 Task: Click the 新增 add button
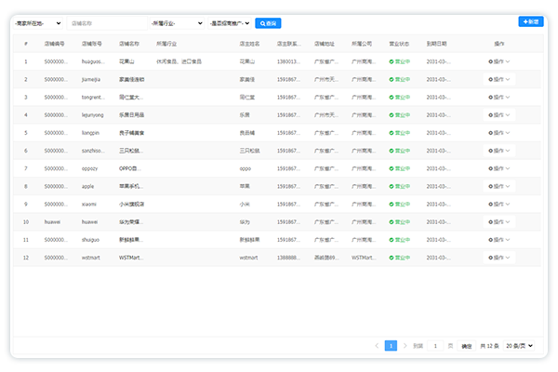pos(531,20)
